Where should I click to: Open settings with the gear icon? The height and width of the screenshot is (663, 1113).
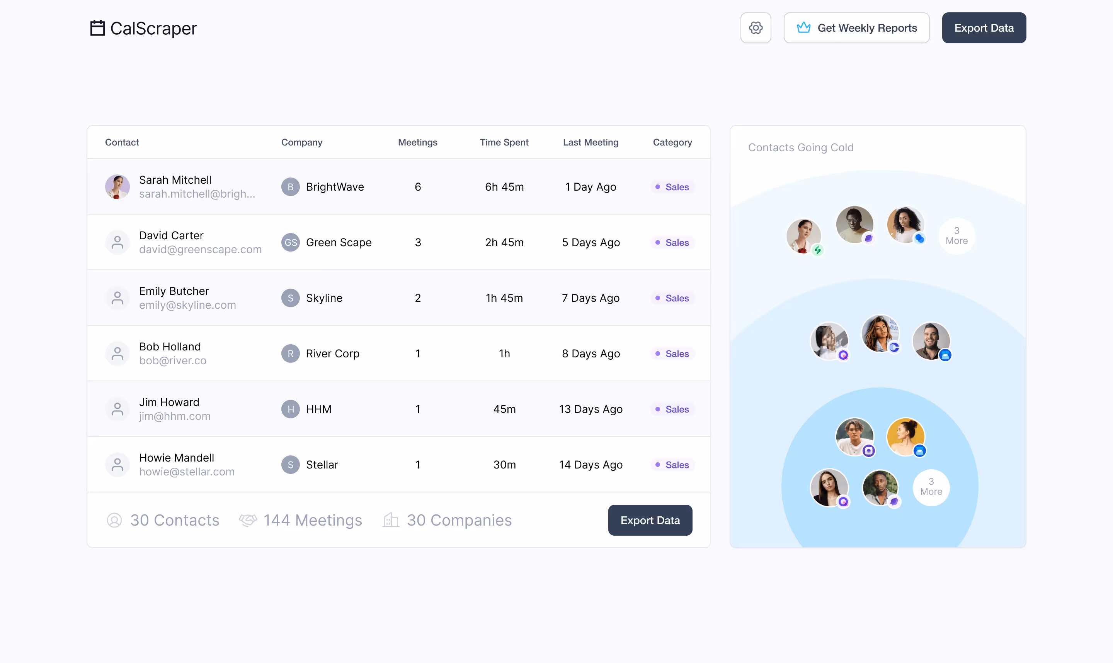[x=756, y=28]
